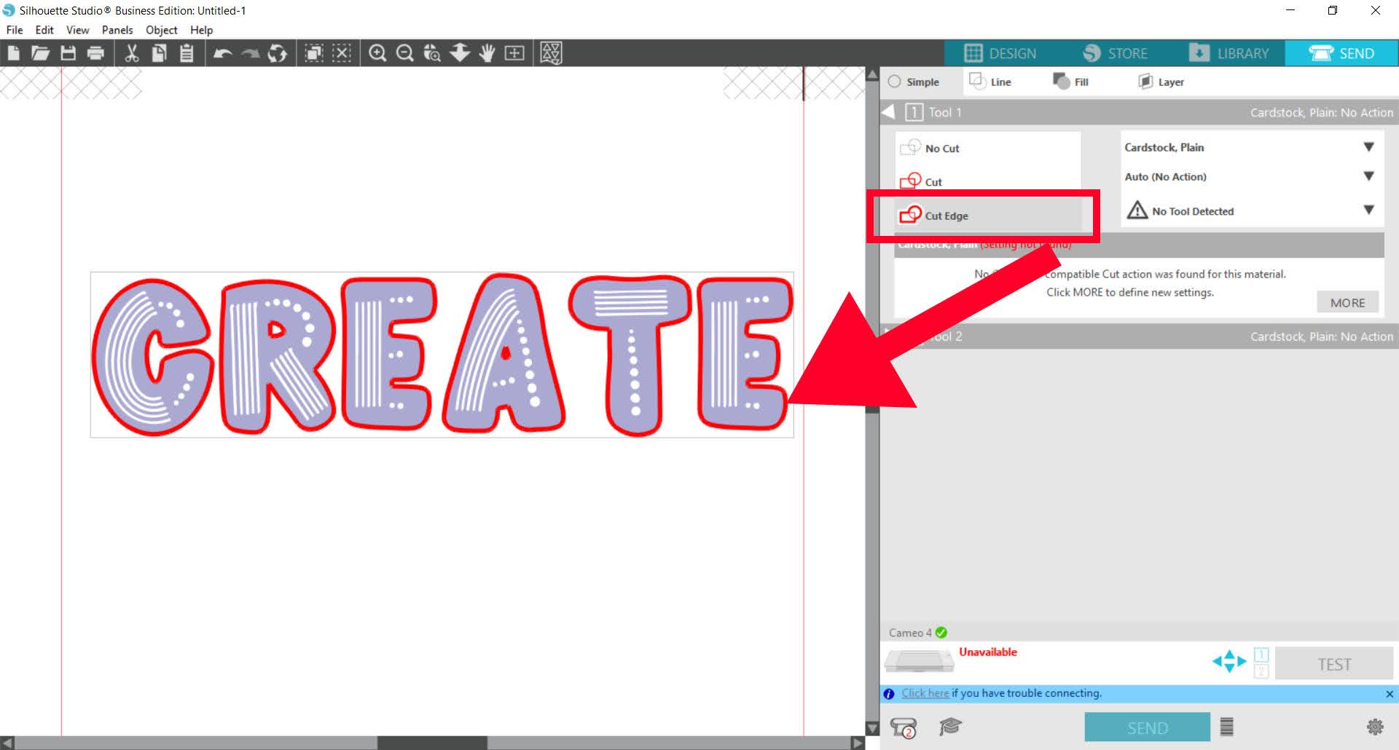Switch to the STORE tab

coord(1115,53)
